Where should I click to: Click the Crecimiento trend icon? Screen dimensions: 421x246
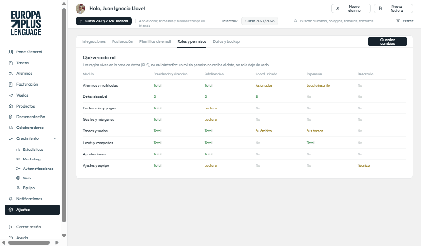click(11, 139)
